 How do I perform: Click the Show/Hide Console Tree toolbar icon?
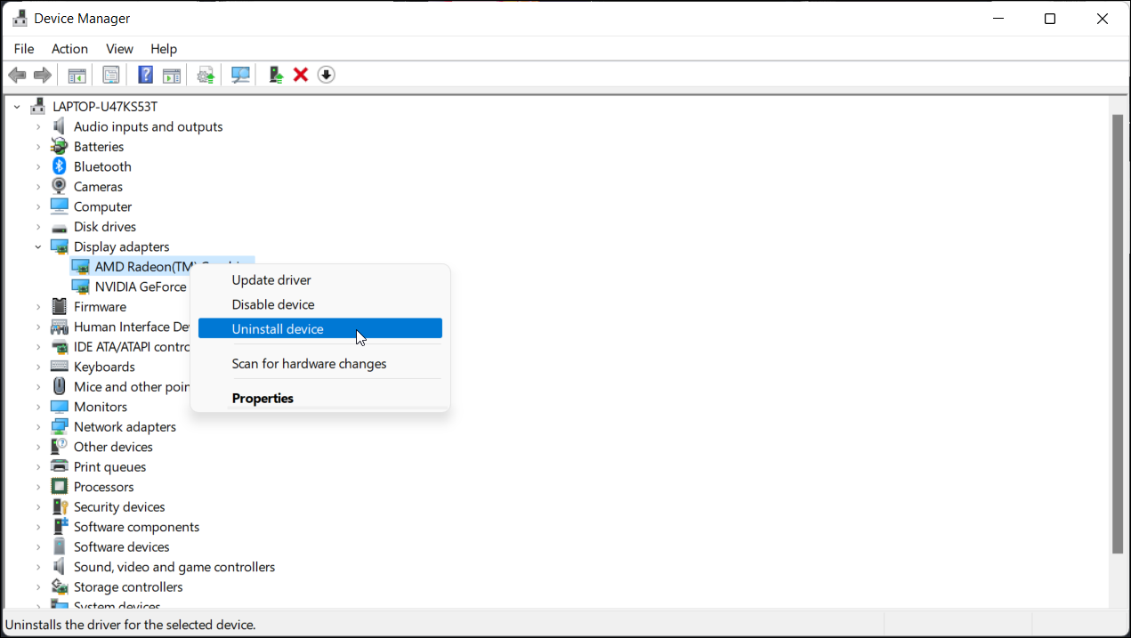[x=77, y=75]
